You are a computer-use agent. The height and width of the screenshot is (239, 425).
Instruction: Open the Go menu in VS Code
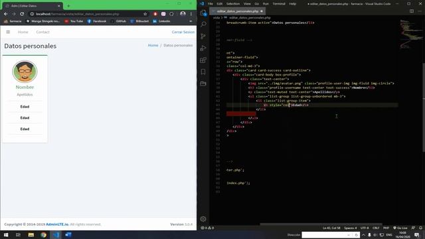coord(257,4)
